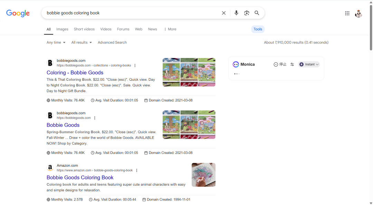Image resolution: width=373 pixels, height=205 pixels.
Task: Expand the All results filter
Action: (82, 42)
